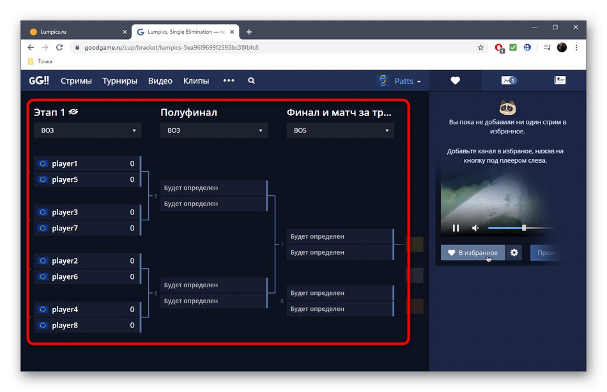The height and width of the screenshot is (392, 607).
Task: Click the cat mascot avatar in sidebar
Action: [x=507, y=107]
